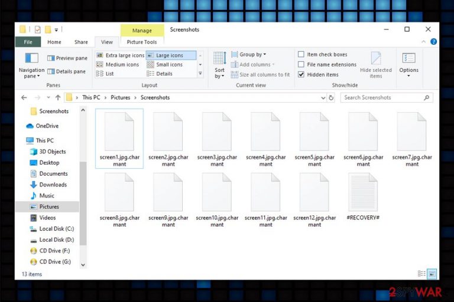The image size is (454, 302).
Task: Open the recent locations dropdown arrow
Action: coord(48,98)
